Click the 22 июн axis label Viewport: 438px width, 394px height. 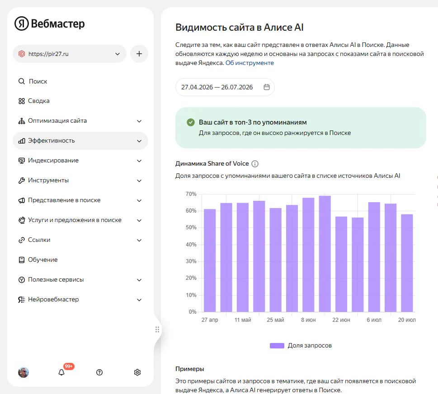(341, 320)
